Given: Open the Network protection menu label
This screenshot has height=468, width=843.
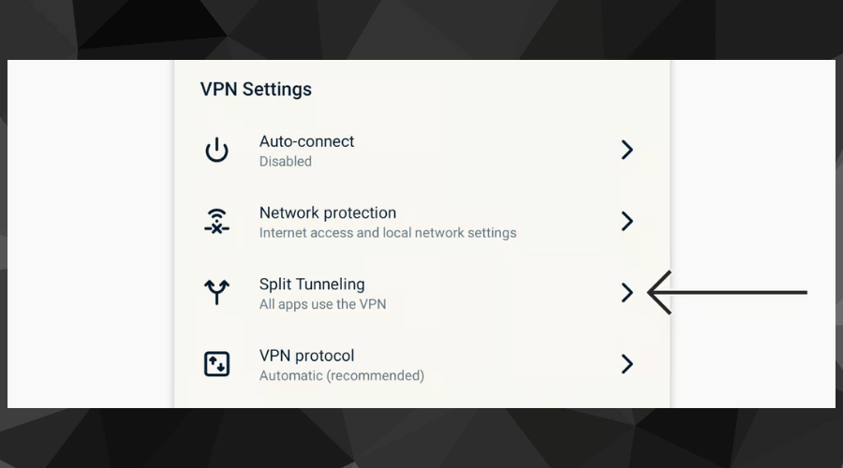Looking at the screenshot, I should coord(327,212).
